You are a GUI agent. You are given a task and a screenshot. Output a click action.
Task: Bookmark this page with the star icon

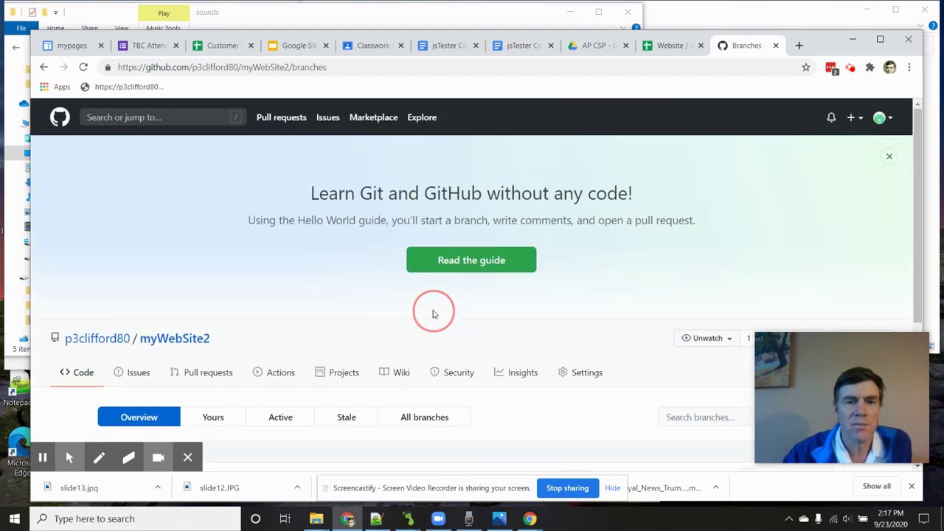(x=806, y=67)
